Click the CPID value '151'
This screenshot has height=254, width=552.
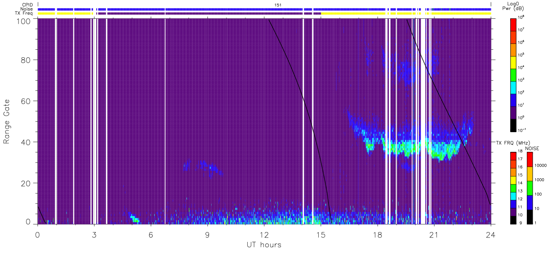[x=278, y=4]
